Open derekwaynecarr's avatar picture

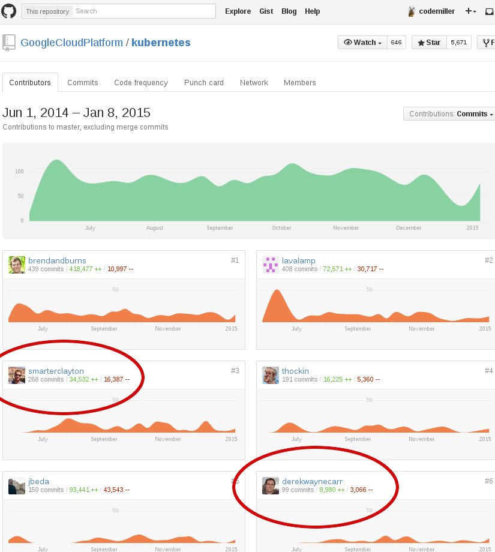(271, 486)
